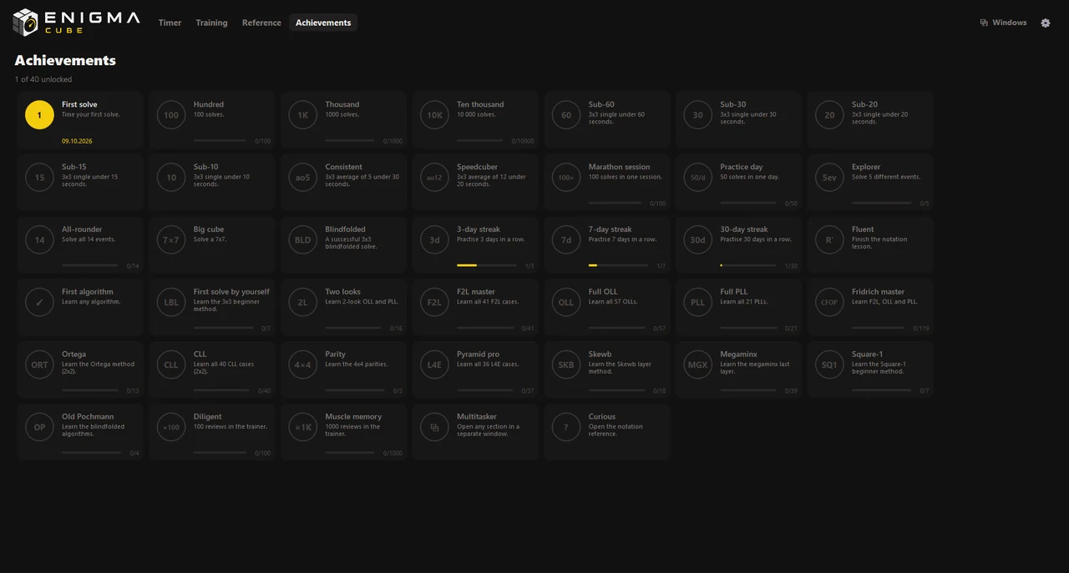Screen dimensions: 1069x573
Task: Click the 7-day streak progress bar
Action: [x=619, y=265]
